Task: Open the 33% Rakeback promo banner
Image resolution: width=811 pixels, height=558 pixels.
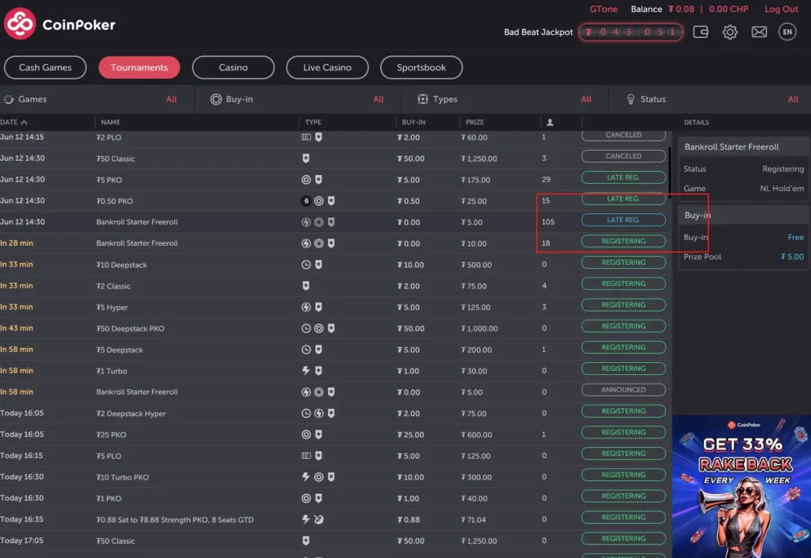Action: click(x=741, y=487)
